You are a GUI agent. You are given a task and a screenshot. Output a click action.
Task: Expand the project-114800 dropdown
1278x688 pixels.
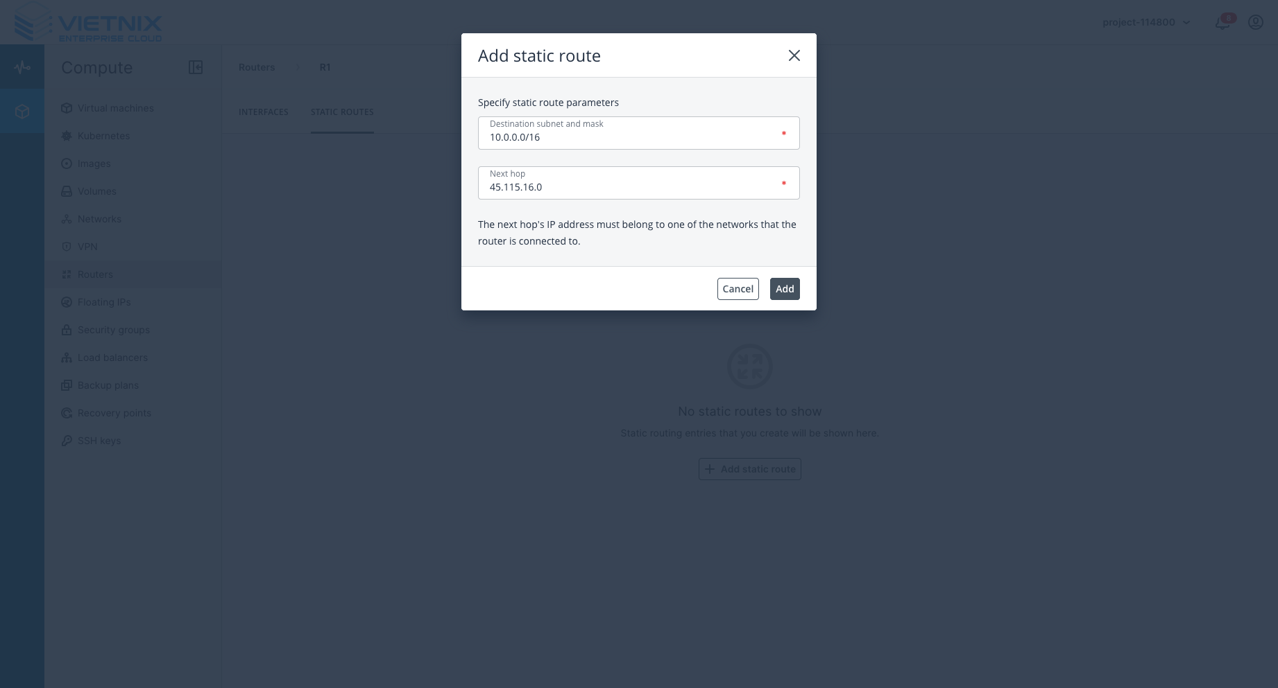(1146, 22)
